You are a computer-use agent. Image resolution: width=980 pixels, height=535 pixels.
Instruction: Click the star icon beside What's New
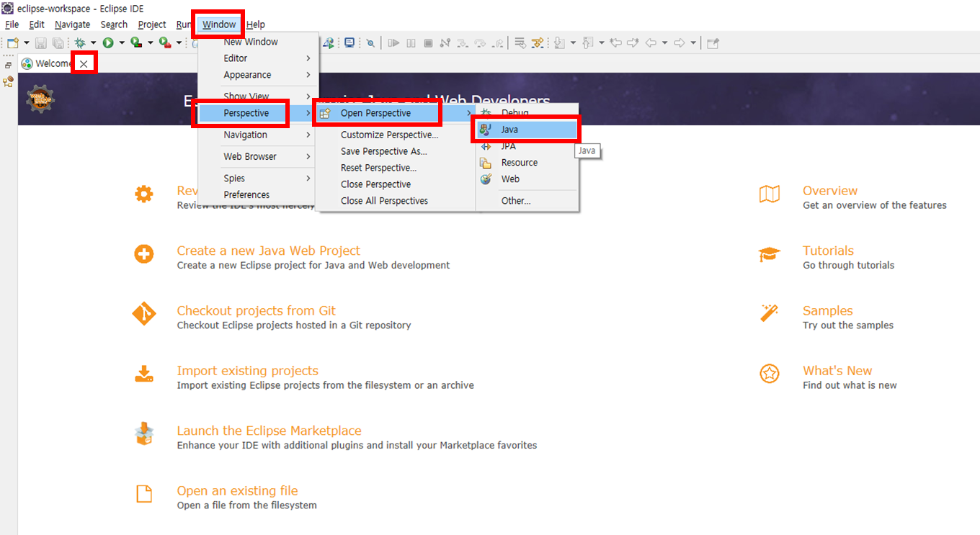click(770, 374)
